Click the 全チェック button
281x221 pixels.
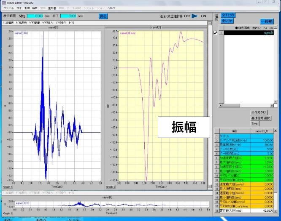[228, 15]
